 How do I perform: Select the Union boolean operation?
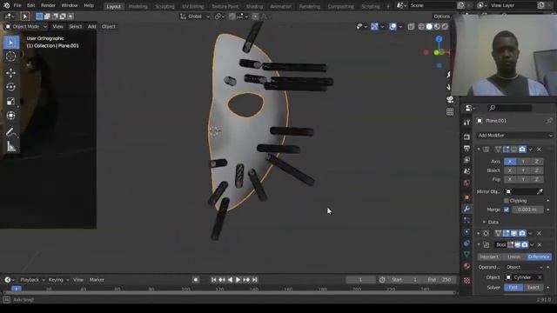pyautogui.click(x=513, y=257)
